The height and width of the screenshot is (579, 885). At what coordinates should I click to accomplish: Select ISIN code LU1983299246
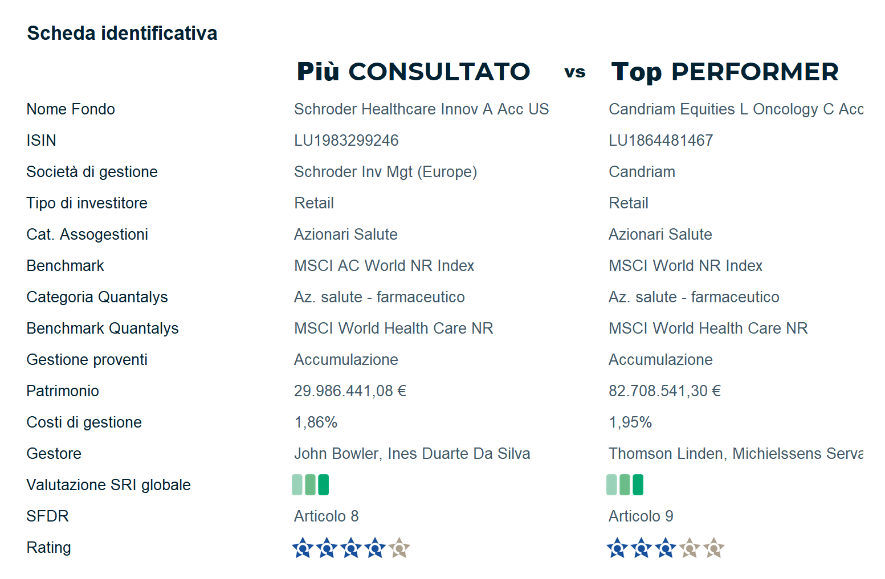(x=346, y=141)
